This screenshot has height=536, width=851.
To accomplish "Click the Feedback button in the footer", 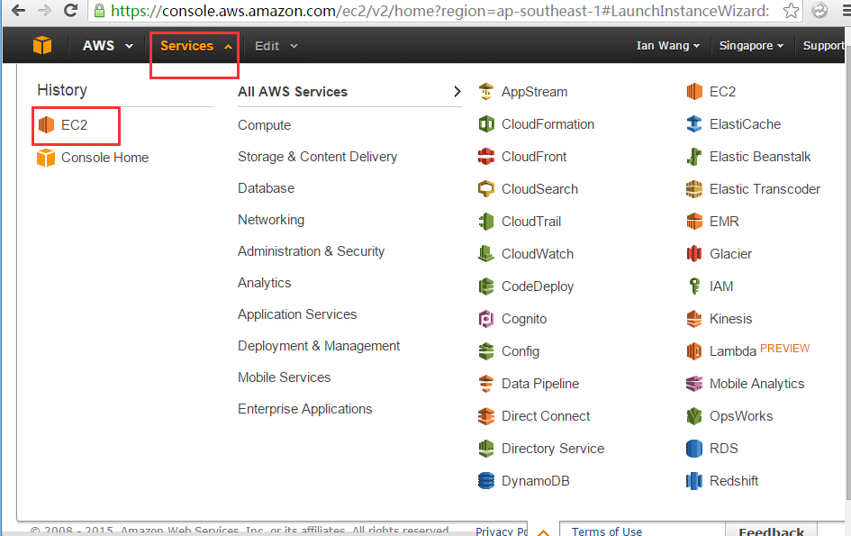I will coord(771,531).
